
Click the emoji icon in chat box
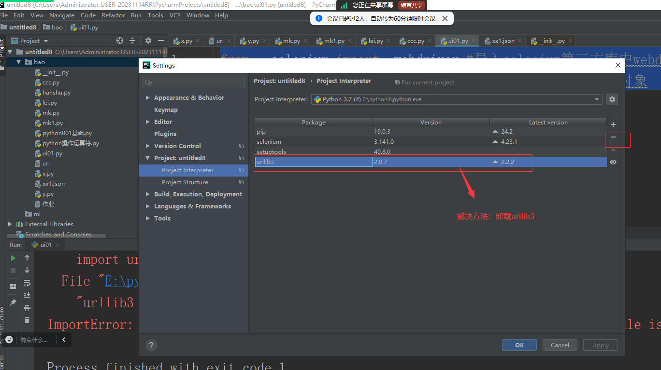[x=9, y=340]
